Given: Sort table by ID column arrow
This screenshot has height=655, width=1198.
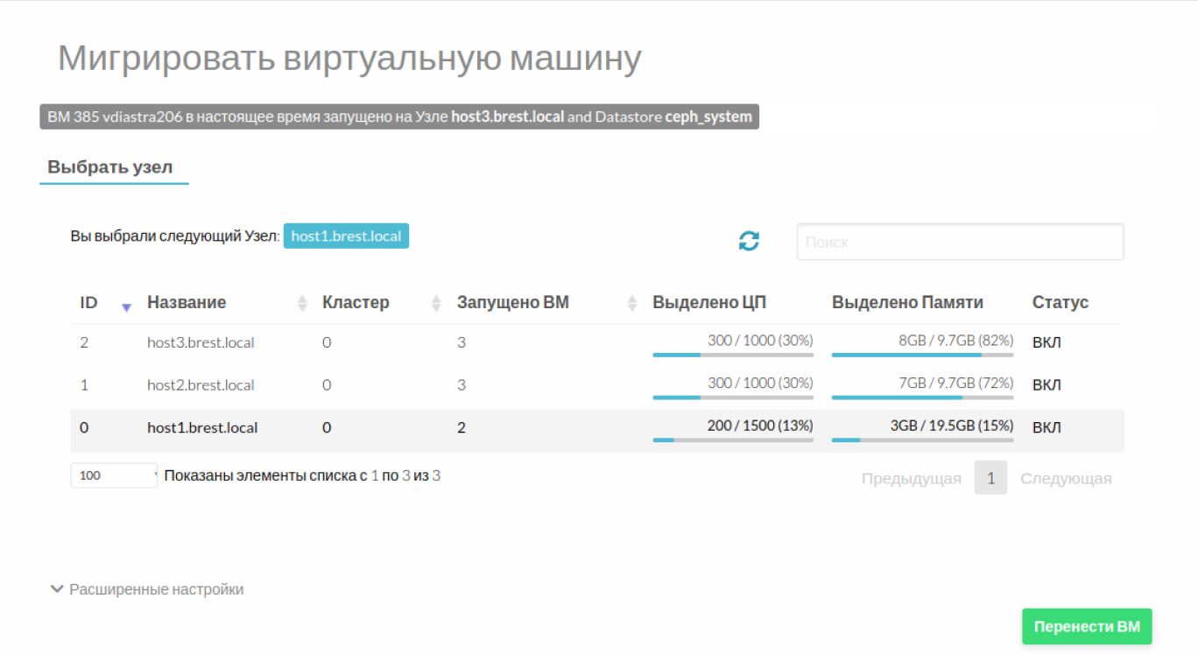Looking at the screenshot, I should tap(126, 306).
